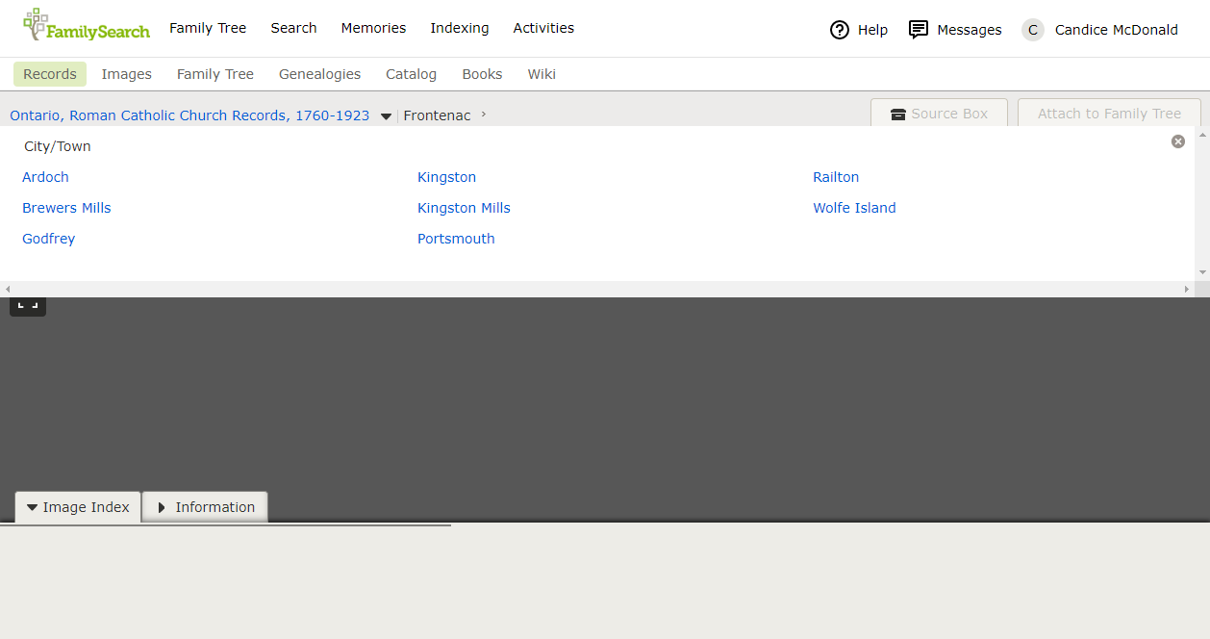Click the horizontal scrollbar right arrow
The height and width of the screenshot is (639, 1210).
[1186, 289]
